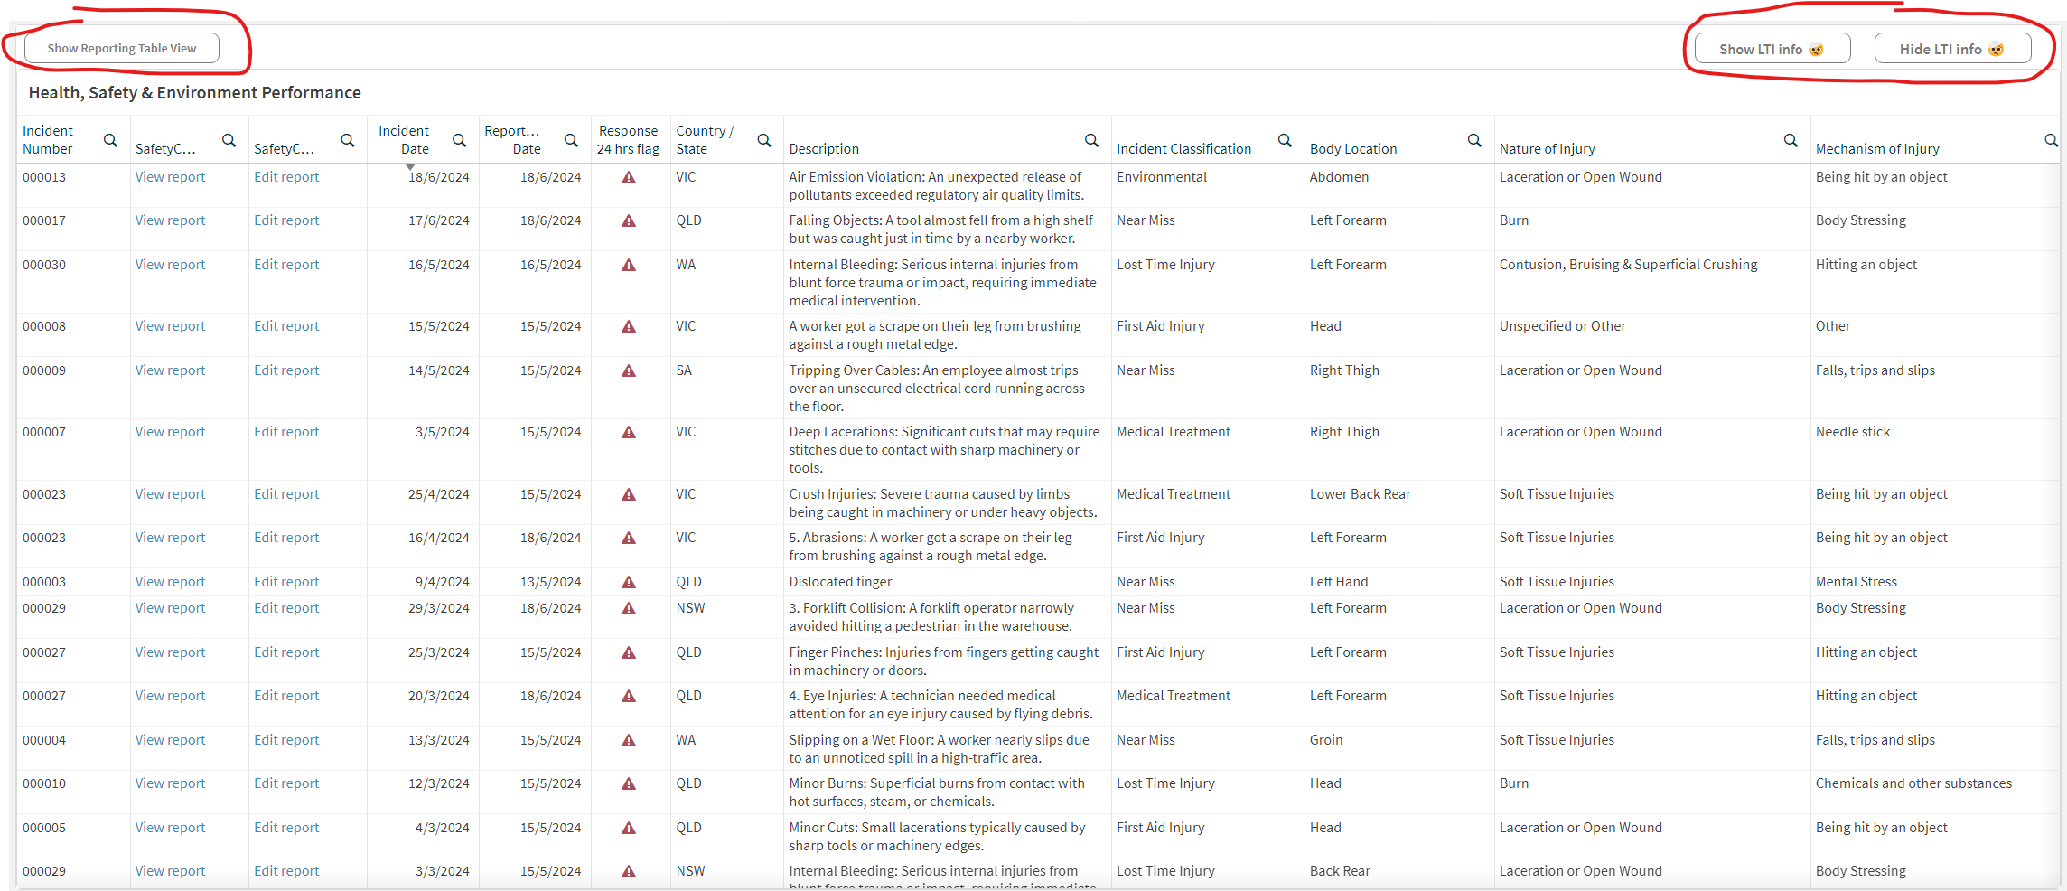Click warning flag icon for incident 000030
This screenshot has width=2067, height=891.
click(629, 266)
